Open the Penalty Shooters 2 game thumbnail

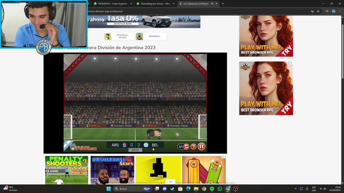(67, 170)
